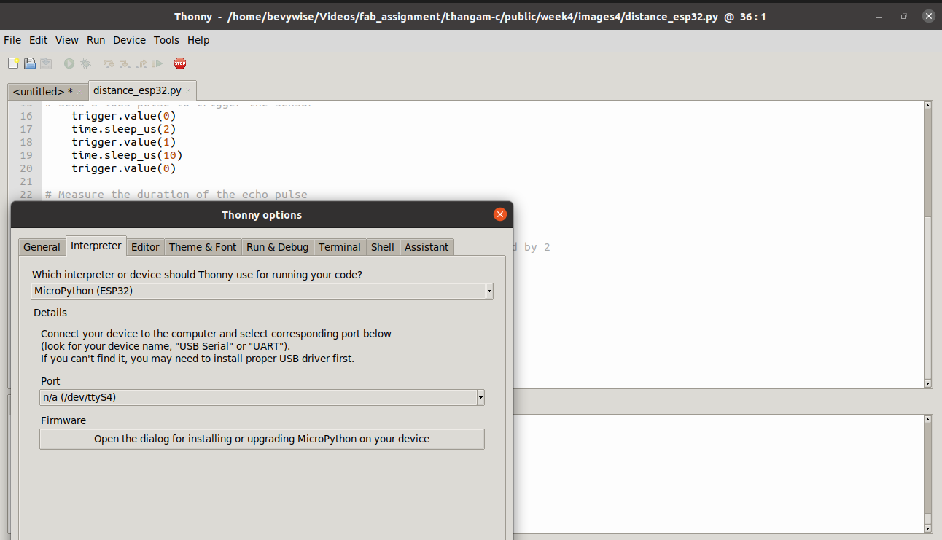Open the Run & Debug tab

pos(277,247)
